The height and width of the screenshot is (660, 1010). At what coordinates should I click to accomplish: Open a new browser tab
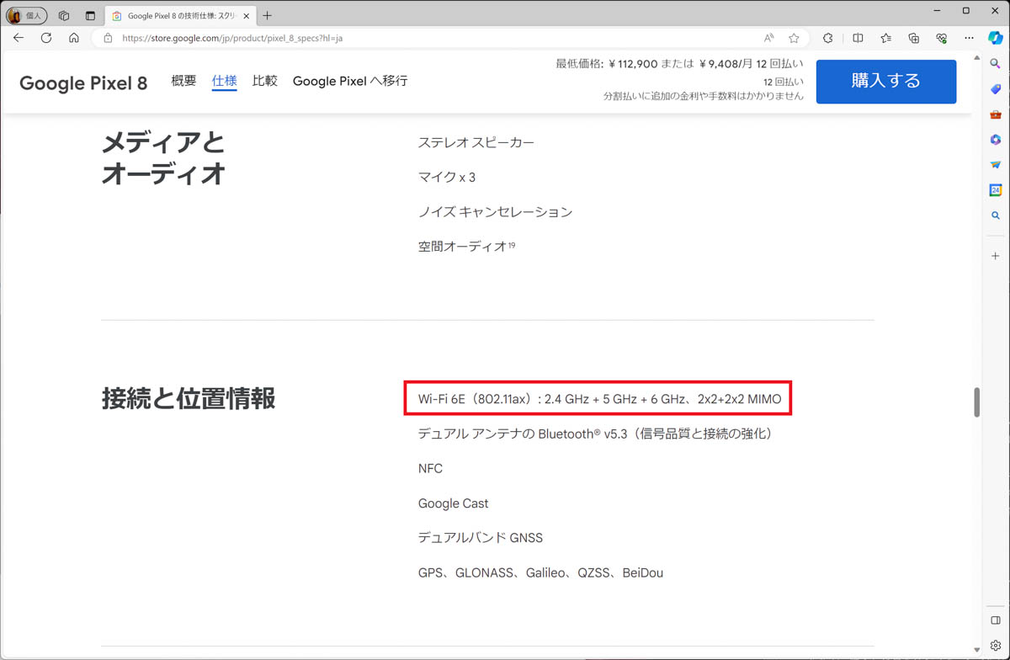pyautogui.click(x=268, y=15)
